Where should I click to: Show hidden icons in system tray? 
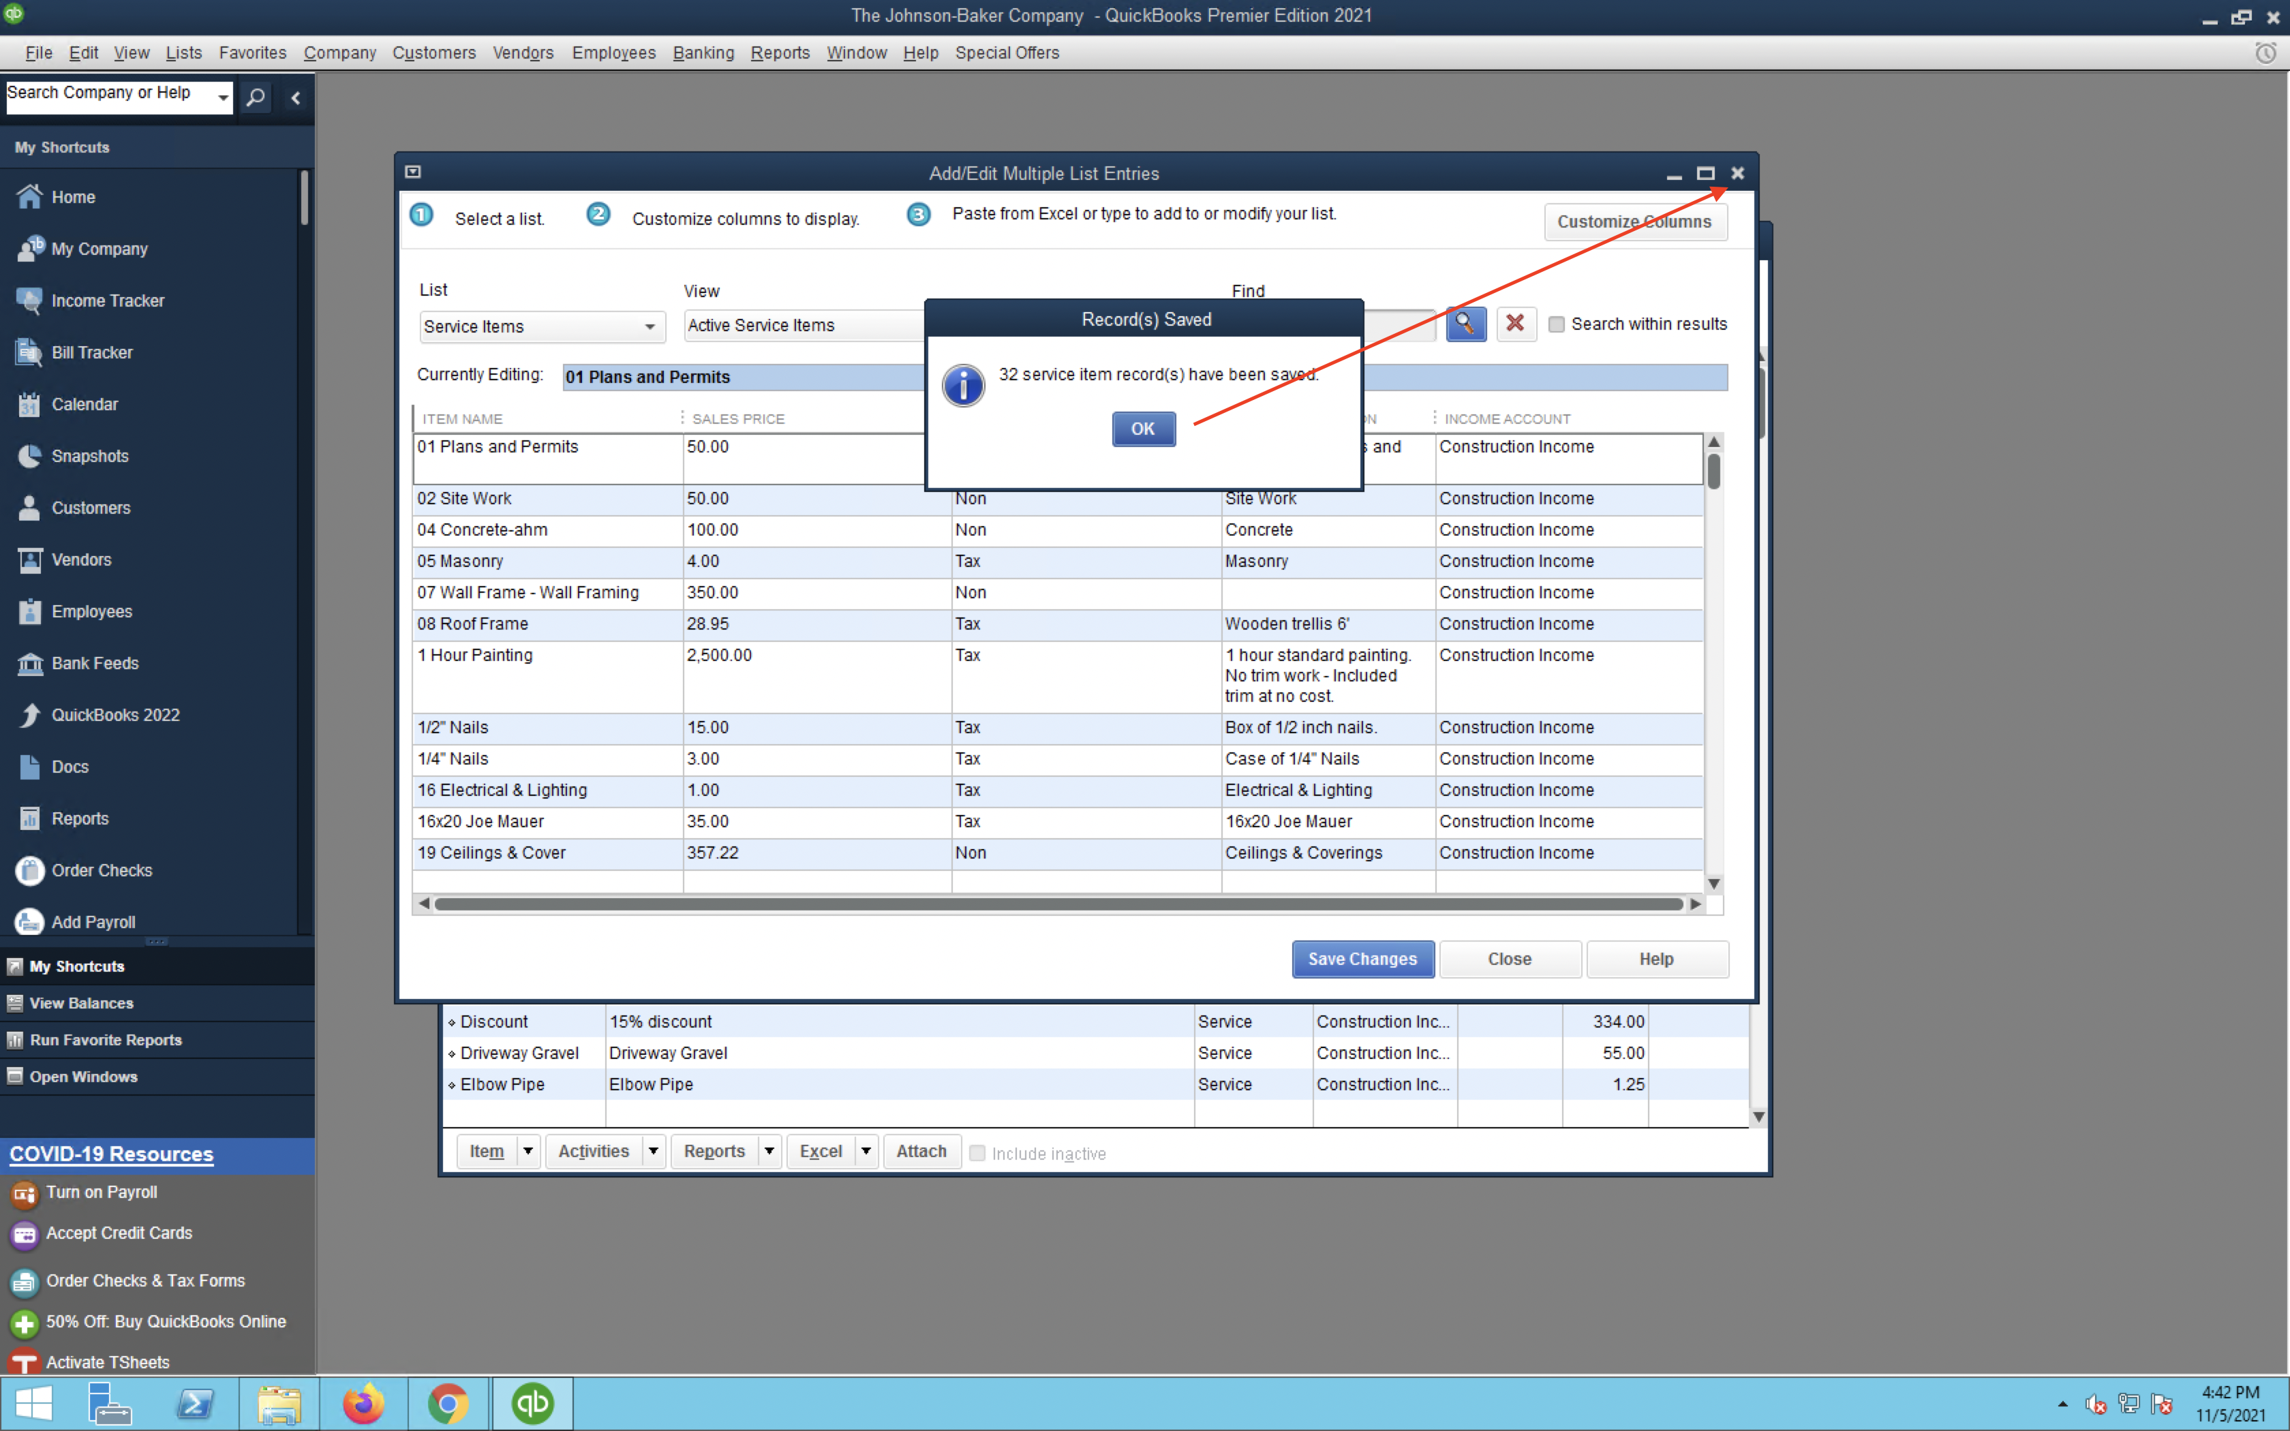coord(2063,1404)
